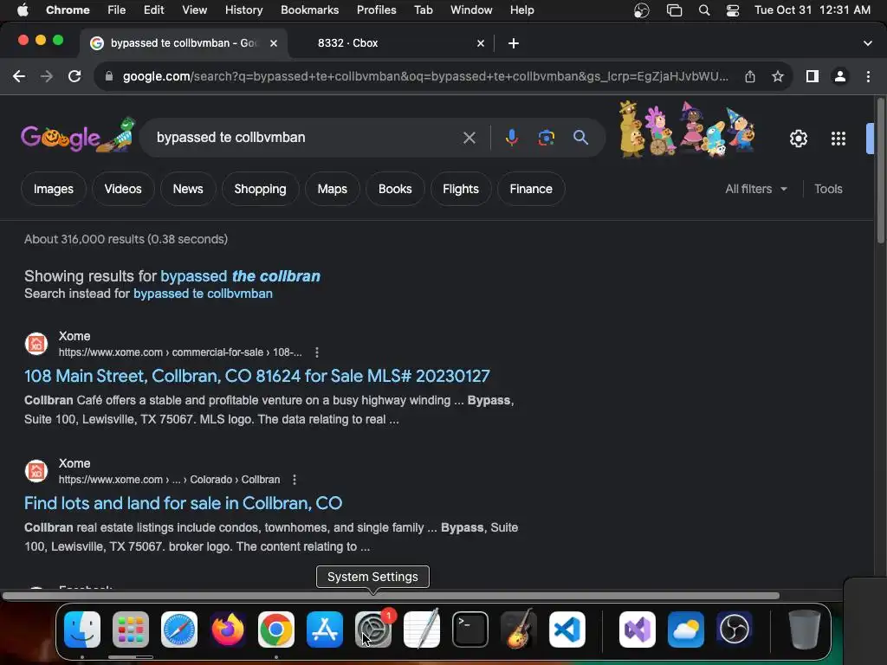Open the Apple menu
The image size is (887, 665).
point(23,10)
